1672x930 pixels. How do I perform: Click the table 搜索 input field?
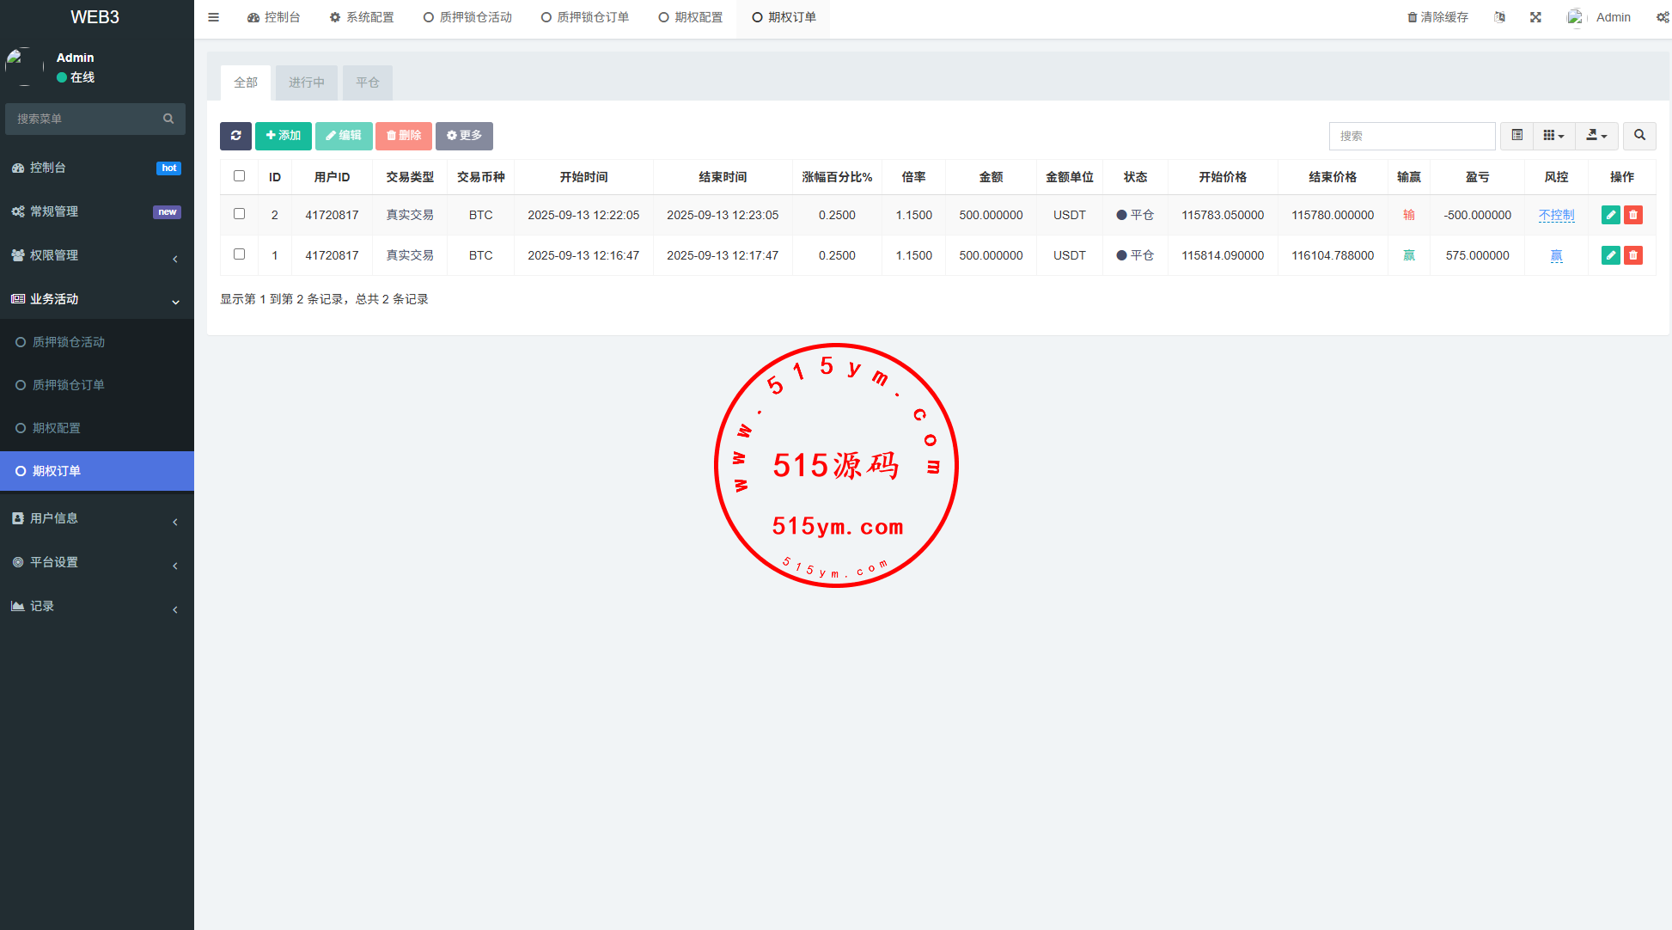pyautogui.click(x=1412, y=136)
